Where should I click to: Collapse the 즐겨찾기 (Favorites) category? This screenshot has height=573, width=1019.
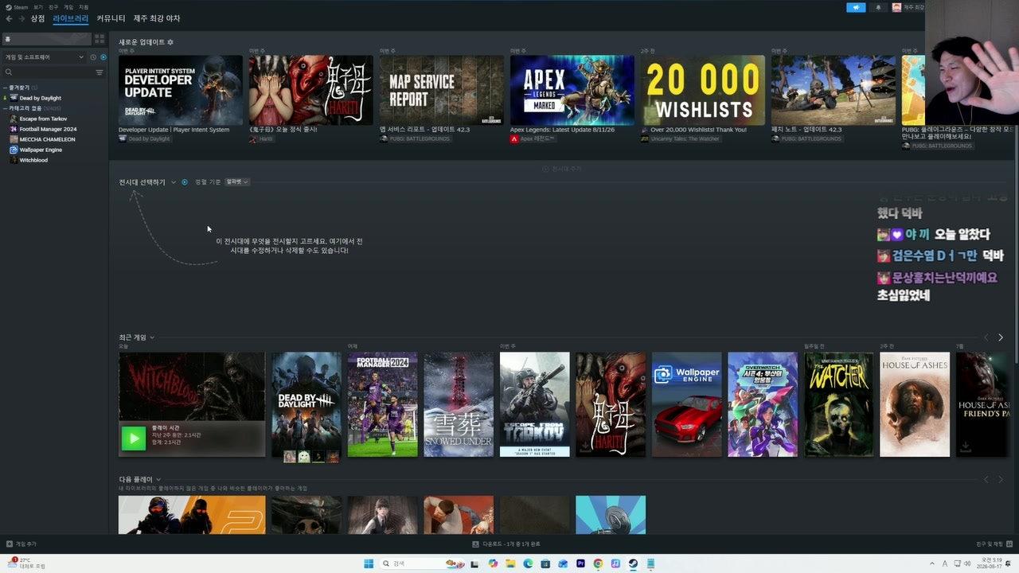tap(21, 88)
